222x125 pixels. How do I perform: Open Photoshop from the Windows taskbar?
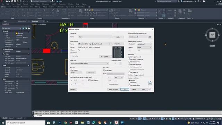(x=60, y=123)
